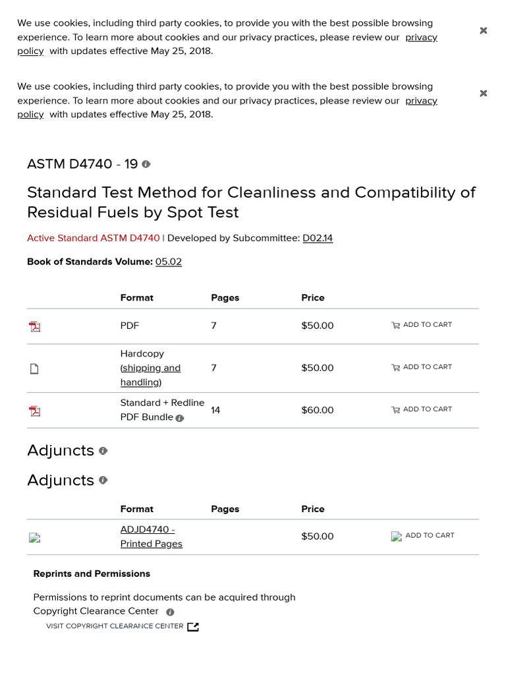Add Standard + Redline PDF Bundle to cart
This screenshot has width=506, height=675.
(422, 409)
